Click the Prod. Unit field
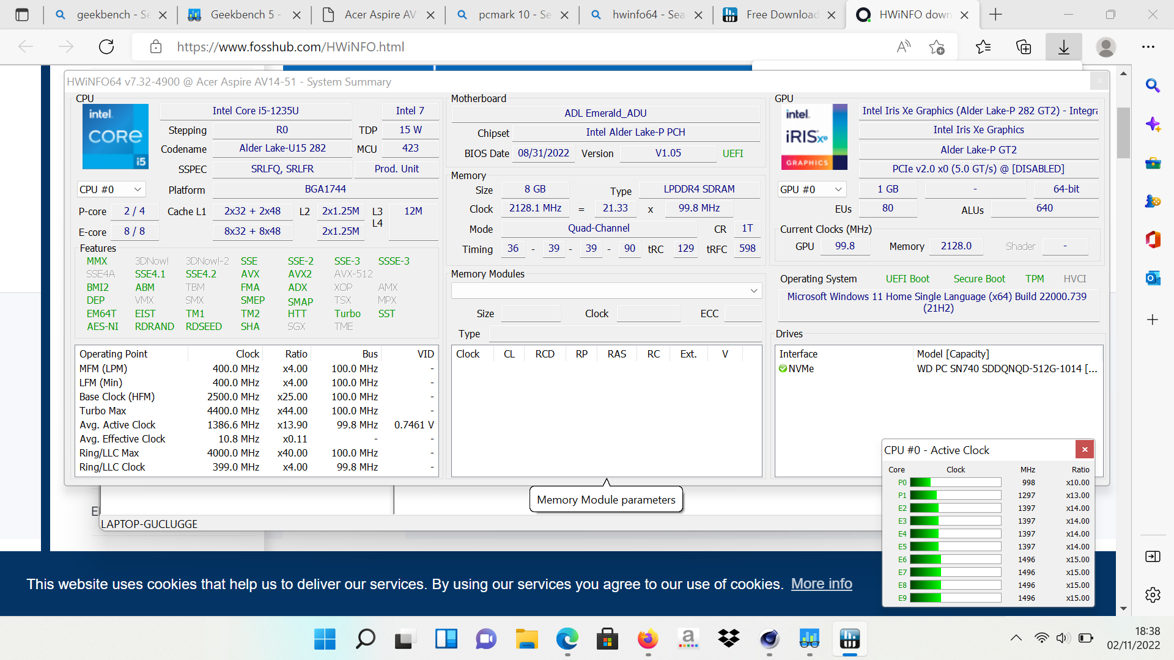 (396, 169)
